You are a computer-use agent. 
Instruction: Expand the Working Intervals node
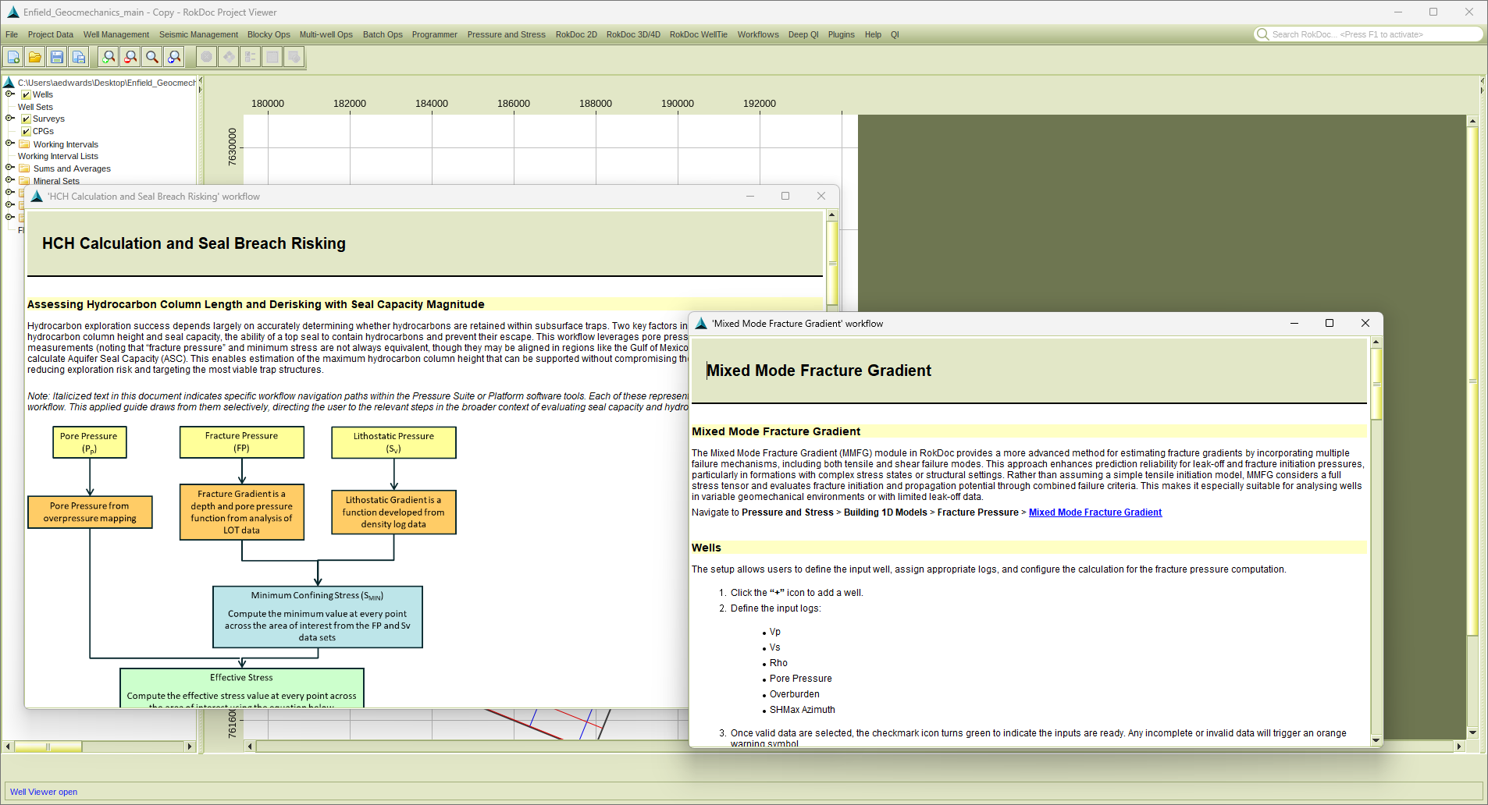click(10, 144)
